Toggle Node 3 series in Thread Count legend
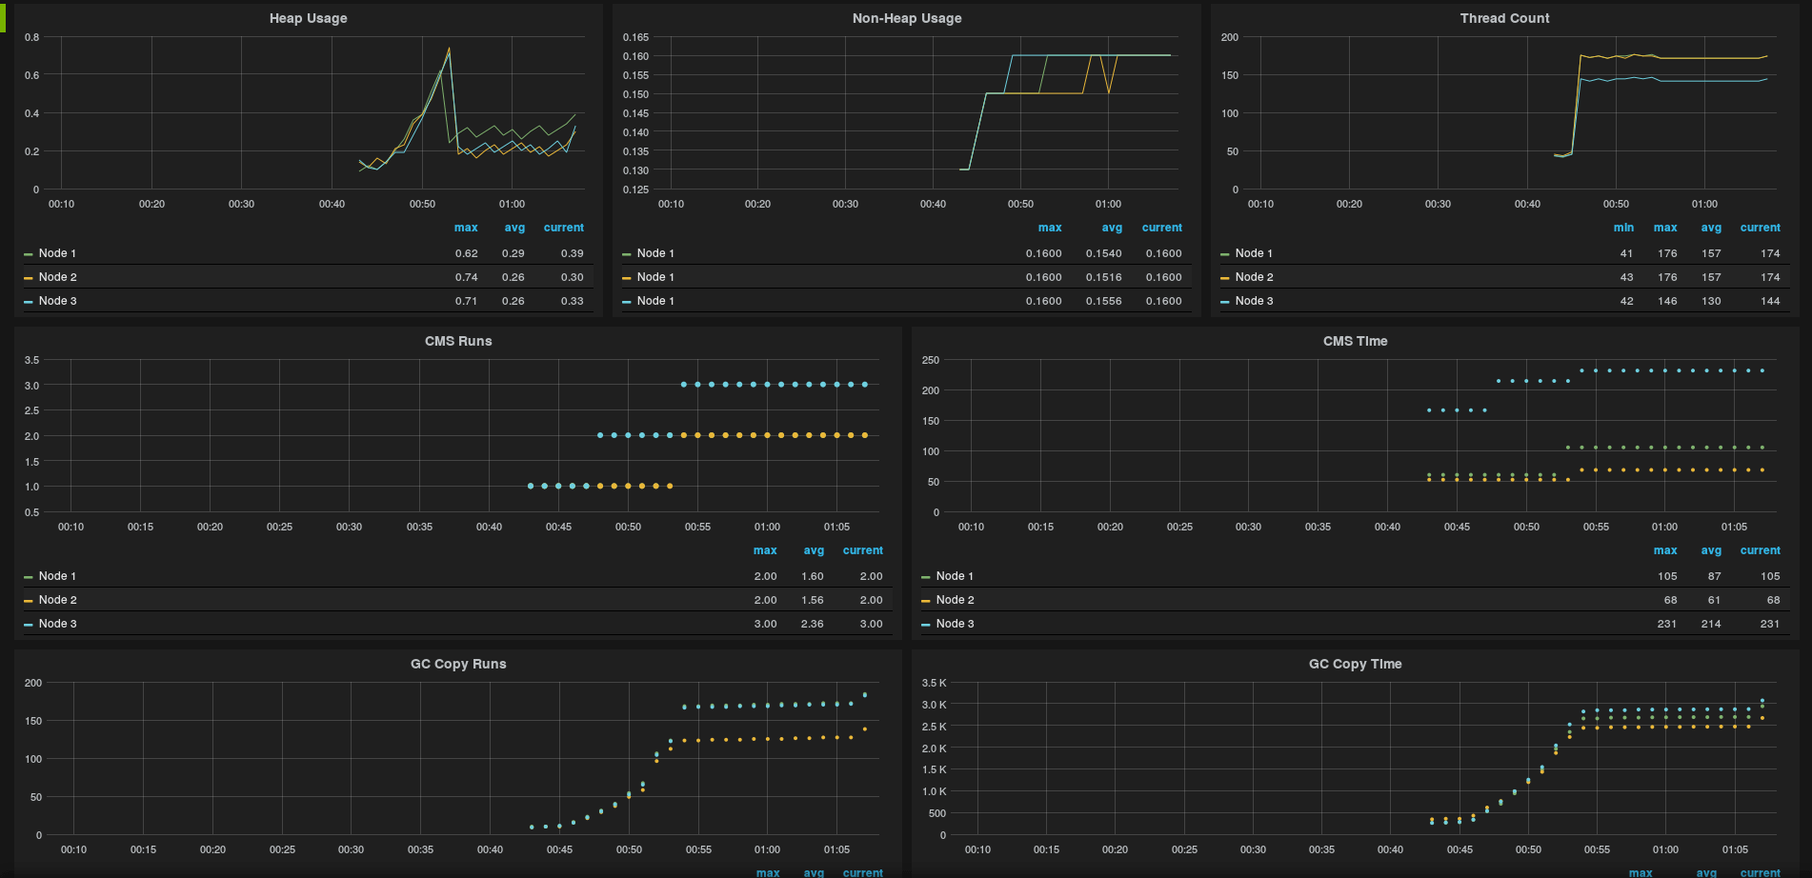This screenshot has height=878, width=1812. pos(1254,301)
